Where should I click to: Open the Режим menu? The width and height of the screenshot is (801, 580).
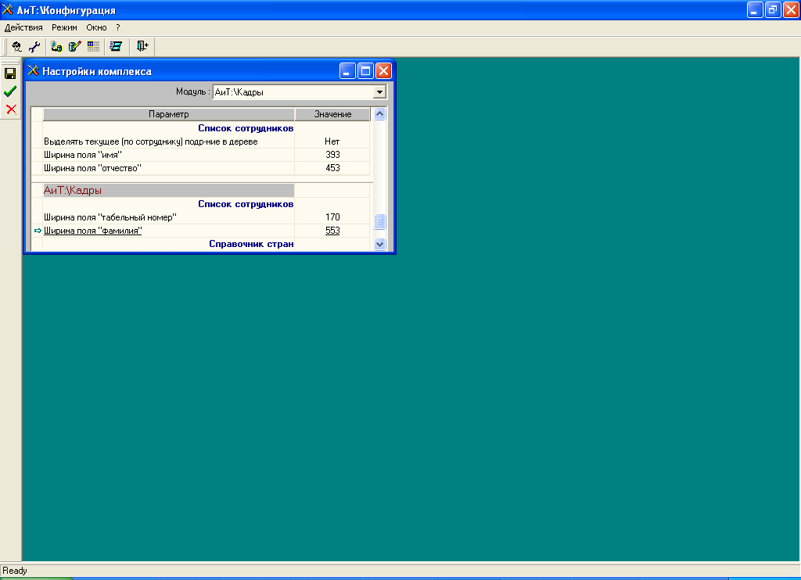[64, 27]
